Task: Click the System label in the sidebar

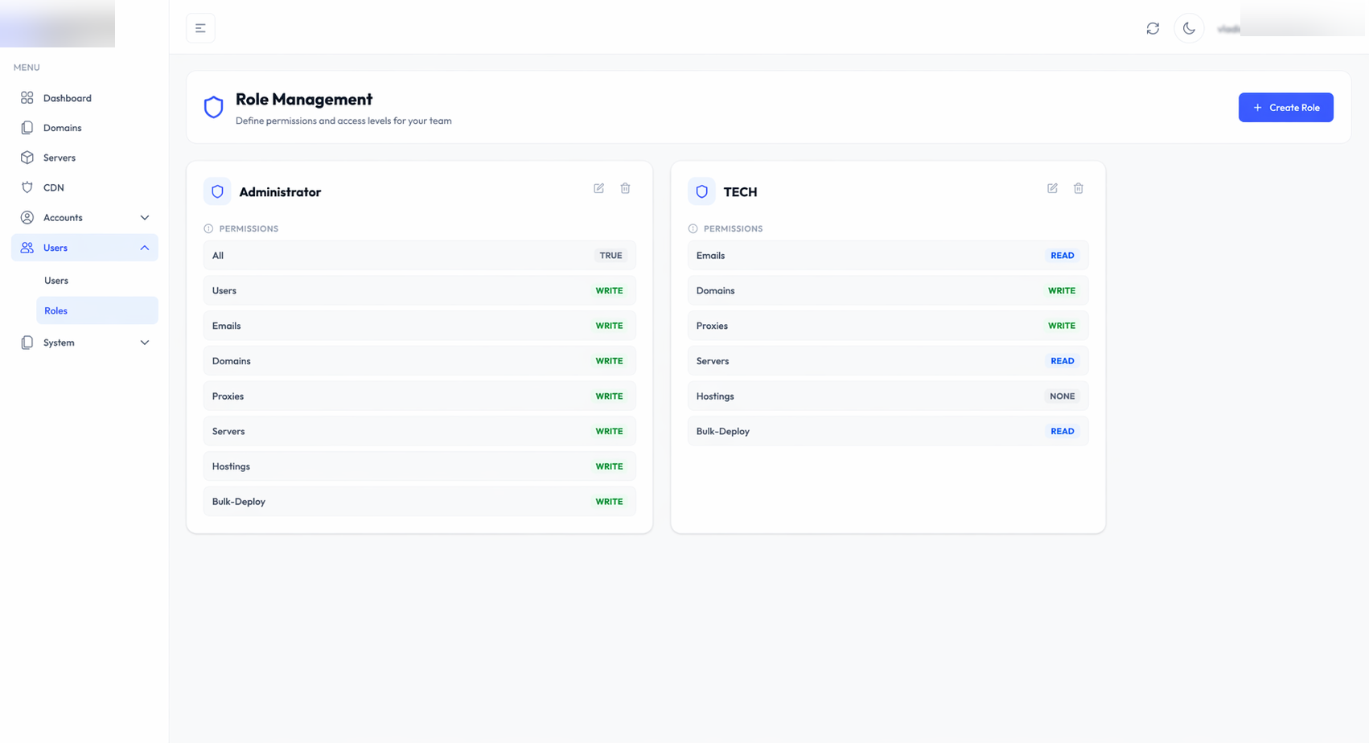Action: point(59,343)
